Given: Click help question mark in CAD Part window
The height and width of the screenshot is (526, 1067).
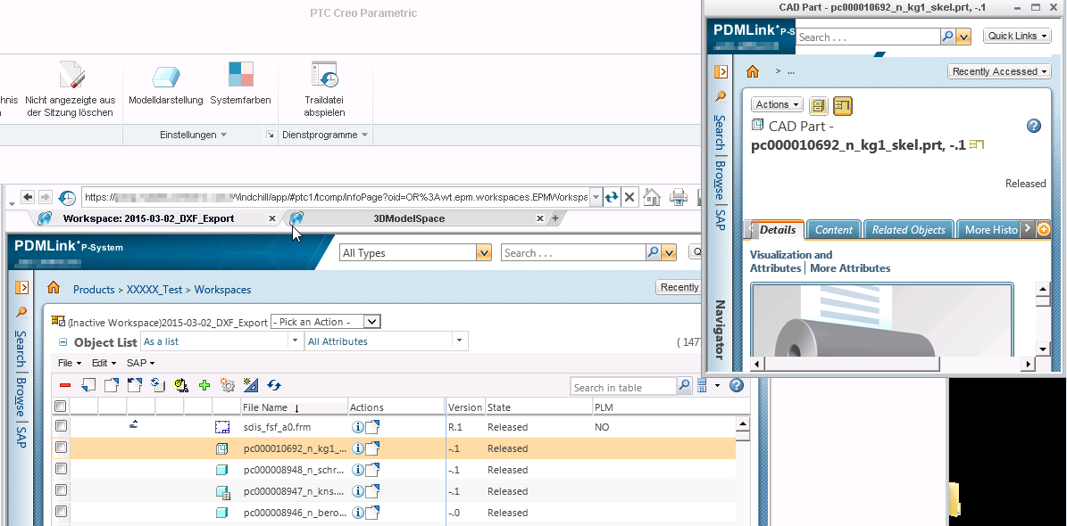Looking at the screenshot, I should coord(1034,126).
